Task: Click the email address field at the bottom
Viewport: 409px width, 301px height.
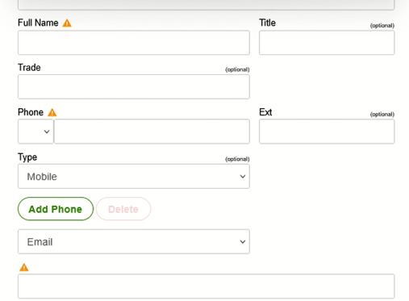Action: [207, 286]
